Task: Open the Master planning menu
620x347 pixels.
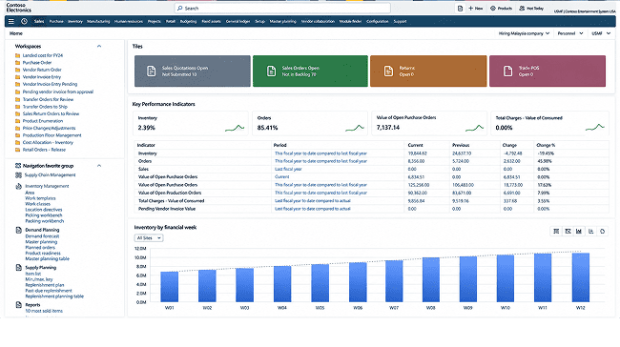Action: point(282,21)
